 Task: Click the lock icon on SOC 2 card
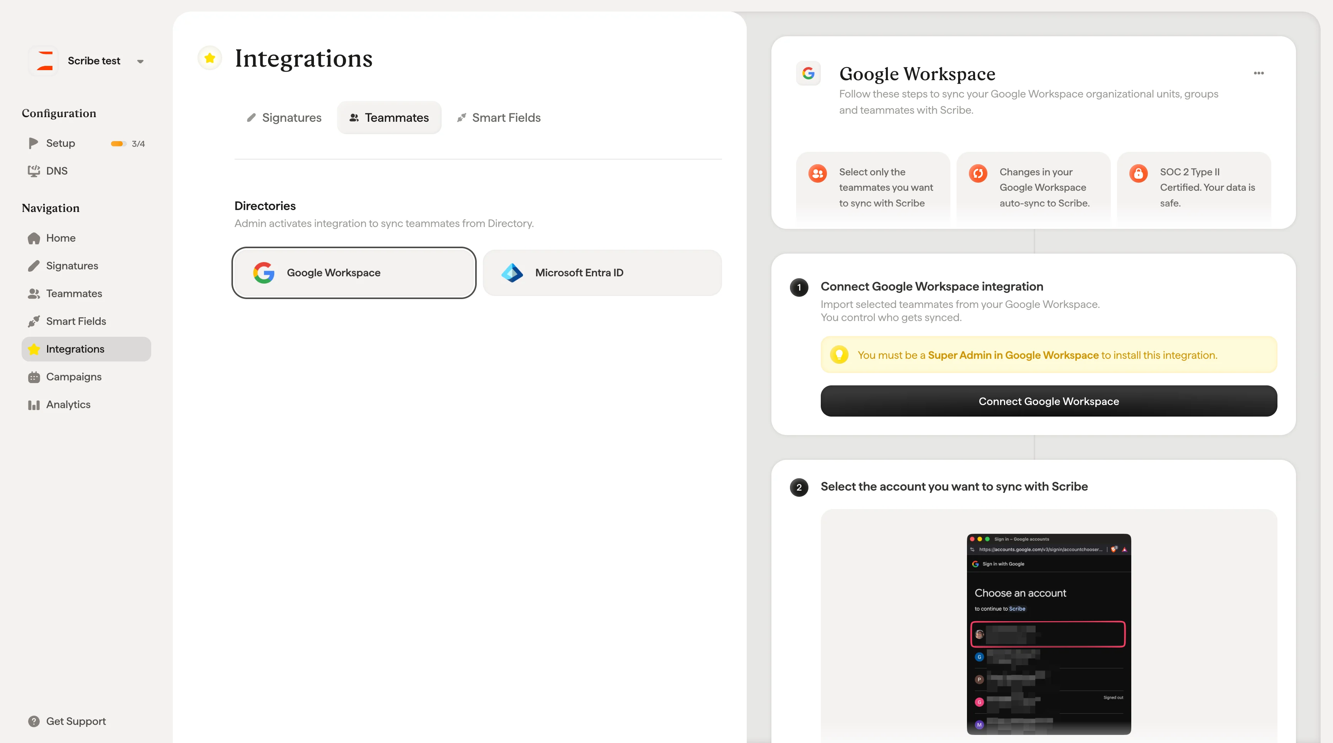click(1139, 173)
